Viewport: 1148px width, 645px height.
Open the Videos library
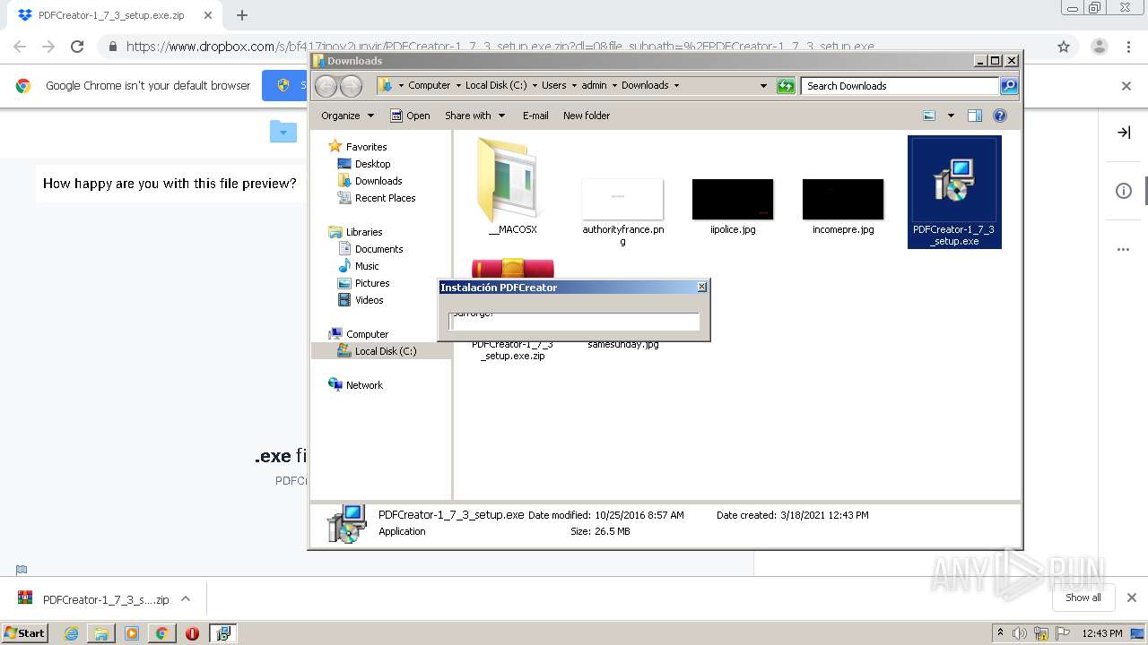click(x=361, y=300)
